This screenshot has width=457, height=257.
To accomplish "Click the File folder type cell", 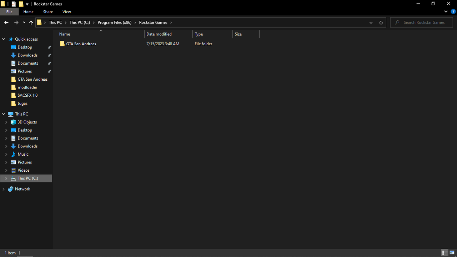I will [x=204, y=44].
